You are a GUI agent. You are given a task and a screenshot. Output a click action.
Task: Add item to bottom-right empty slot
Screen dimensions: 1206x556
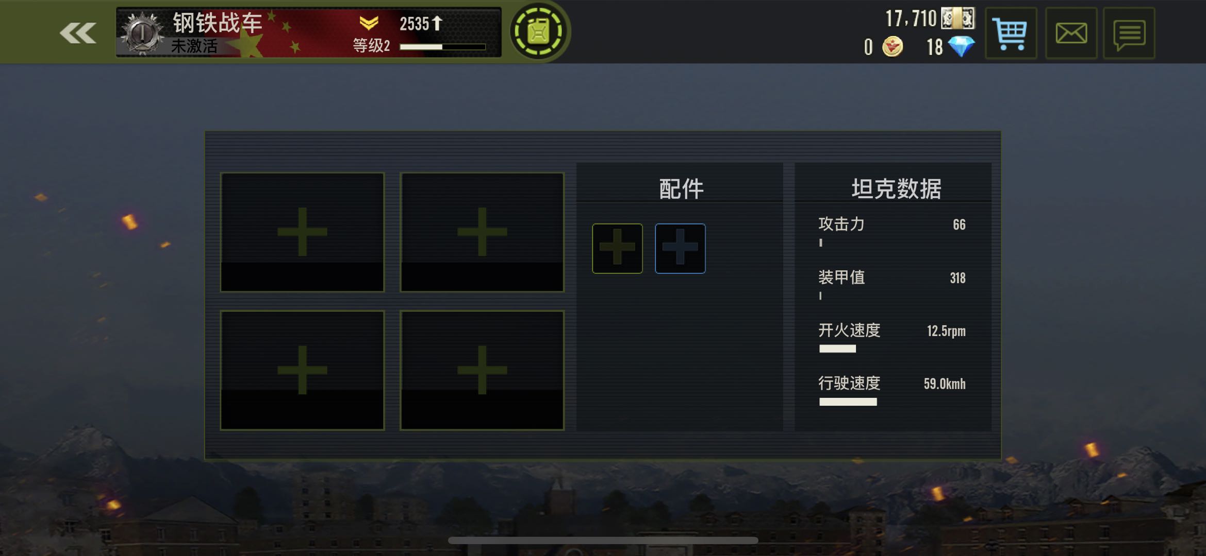click(x=482, y=370)
